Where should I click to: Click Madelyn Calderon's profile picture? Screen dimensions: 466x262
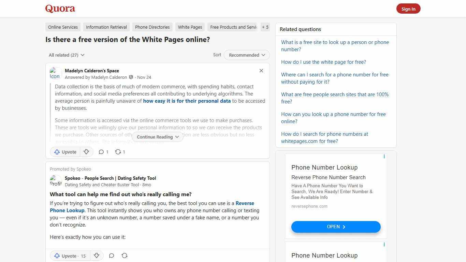[55, 73]
